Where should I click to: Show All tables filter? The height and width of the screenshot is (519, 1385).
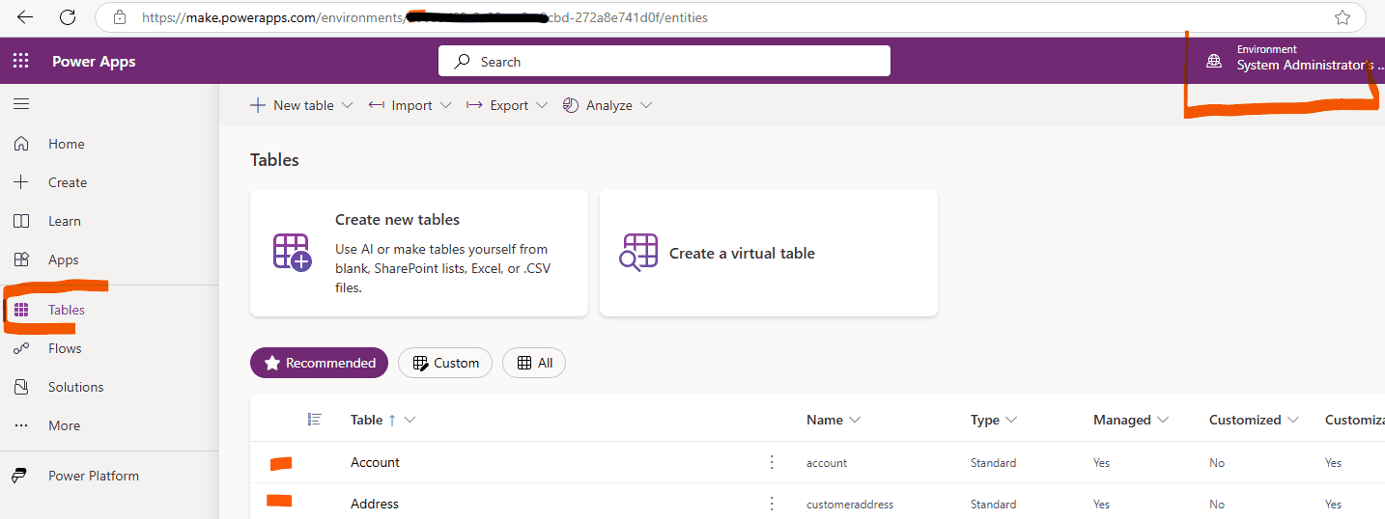tap(534, 363)
